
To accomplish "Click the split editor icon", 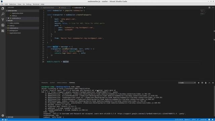I will (209, 8).
